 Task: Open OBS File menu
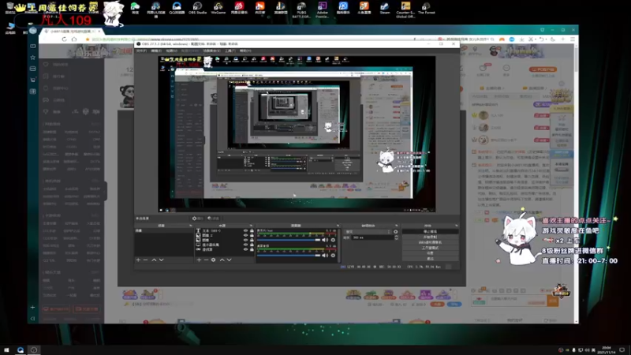(x=141, y=50)
